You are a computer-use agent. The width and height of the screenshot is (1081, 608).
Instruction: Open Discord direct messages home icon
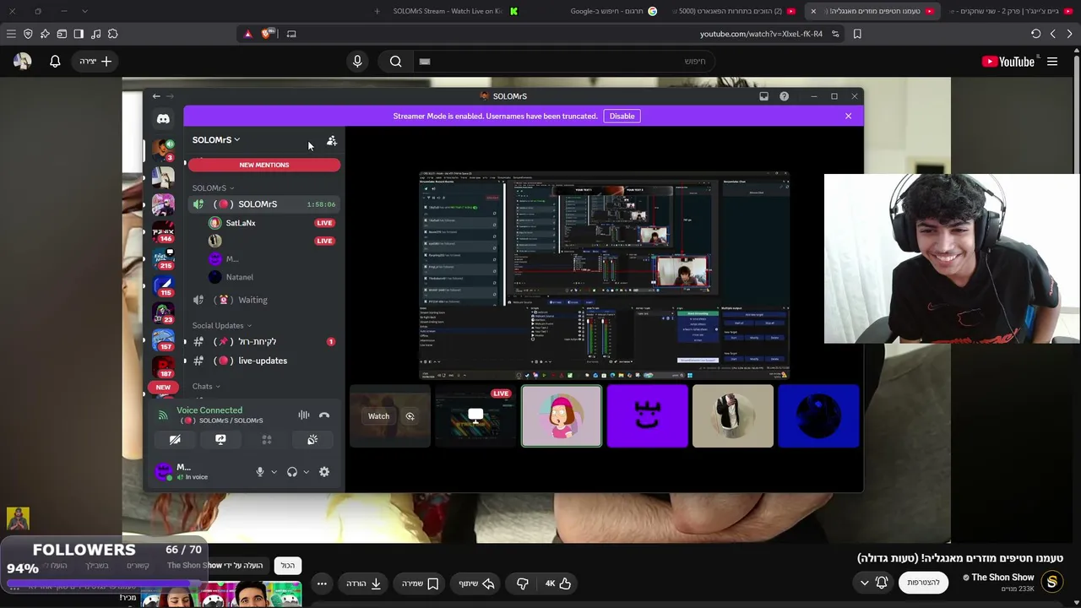[163, 119]
